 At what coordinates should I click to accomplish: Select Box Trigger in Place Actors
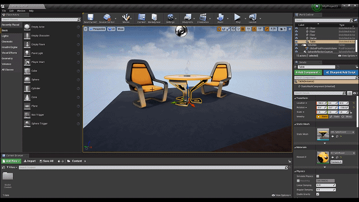coord(38,114)
